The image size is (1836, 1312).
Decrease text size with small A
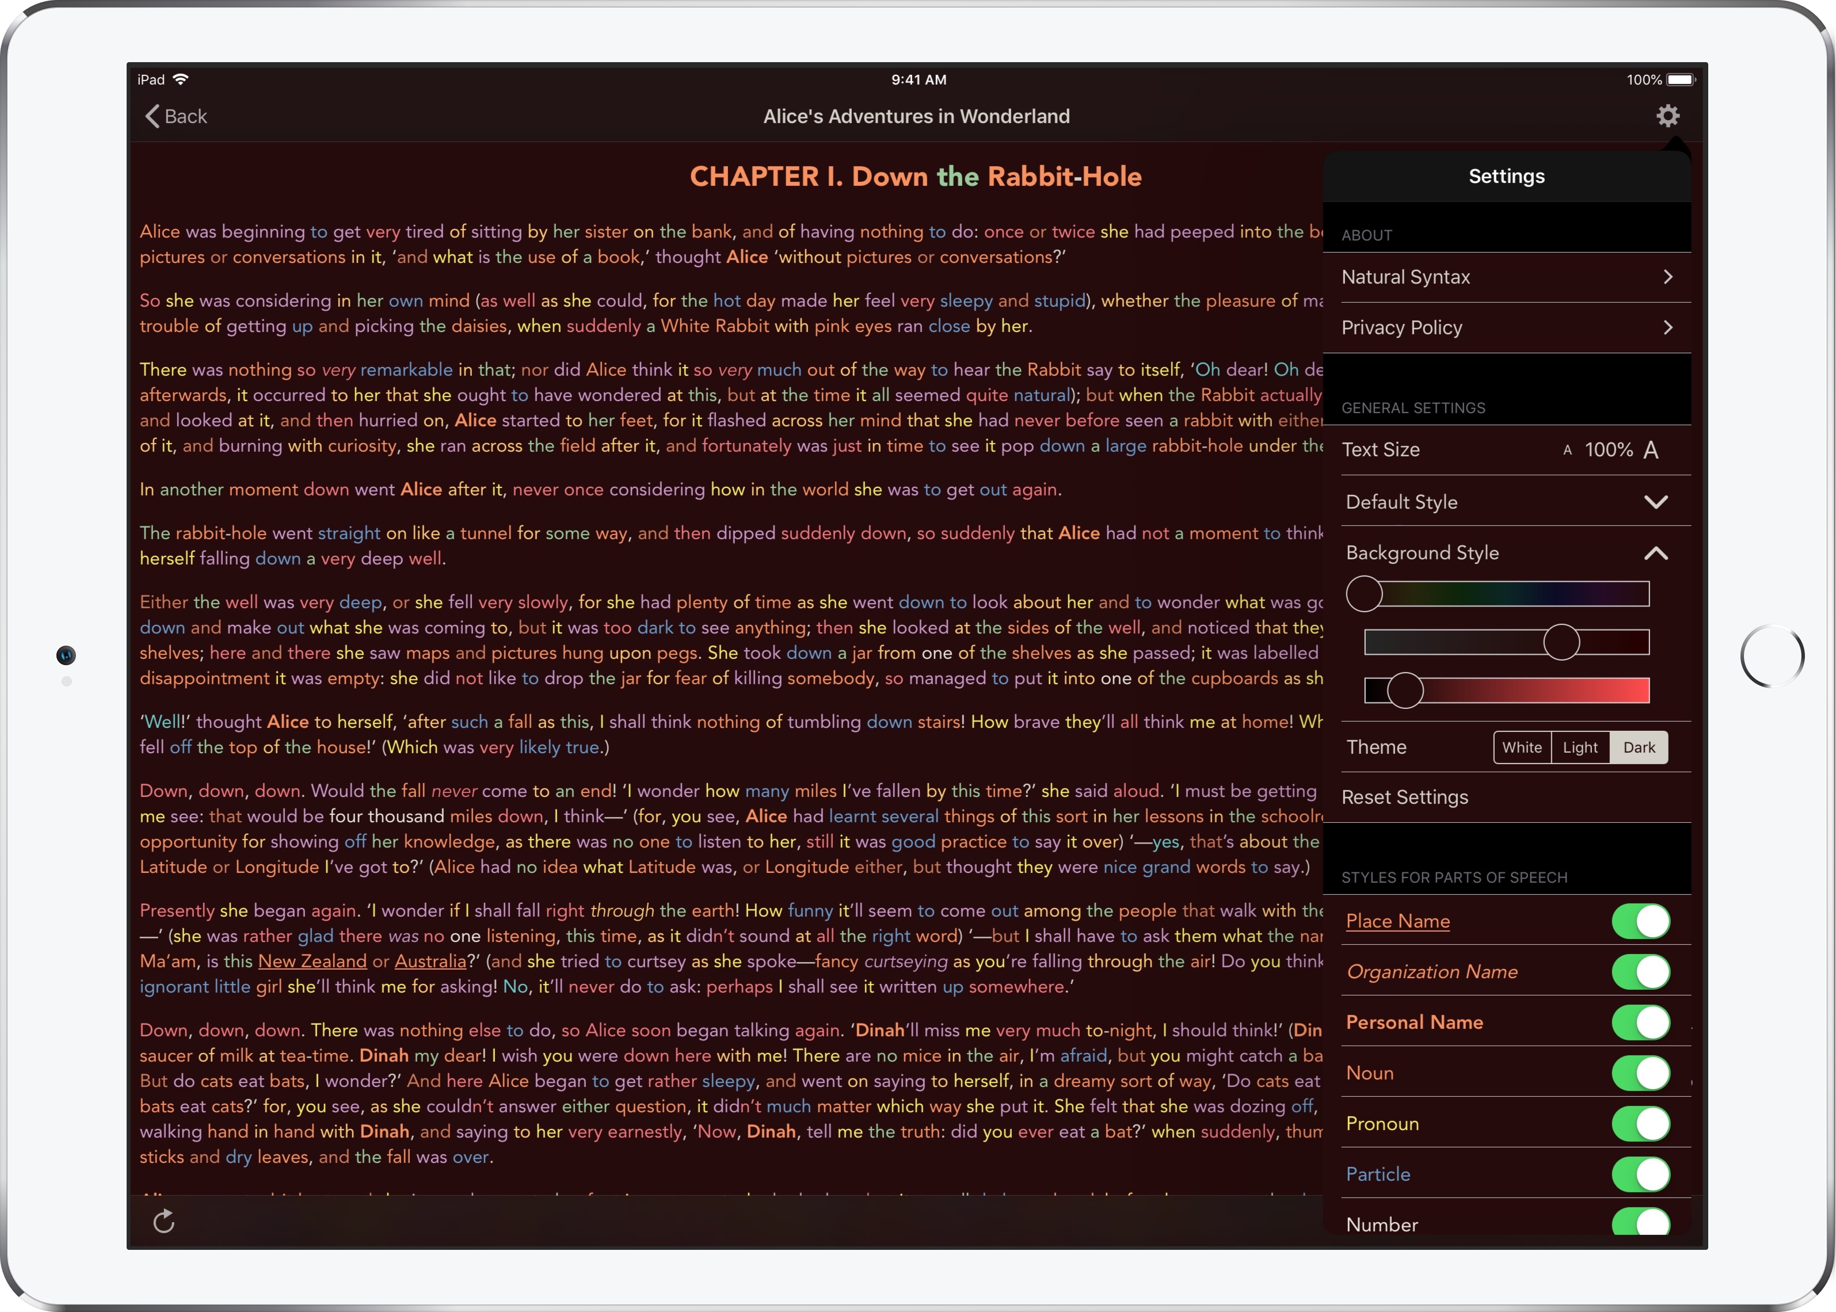(x=1567, y=450)
